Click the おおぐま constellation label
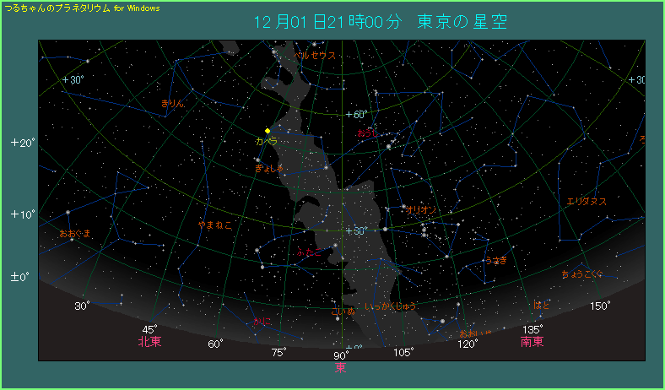The image size is (665, 390). [75, 233]
